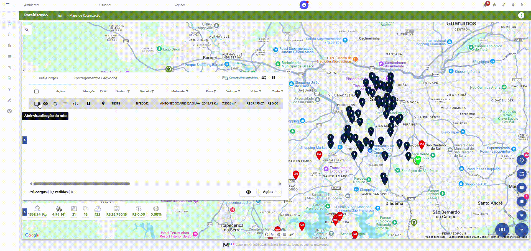
Task: Click the map icon in the Situação column
Action: pos(89,103)
